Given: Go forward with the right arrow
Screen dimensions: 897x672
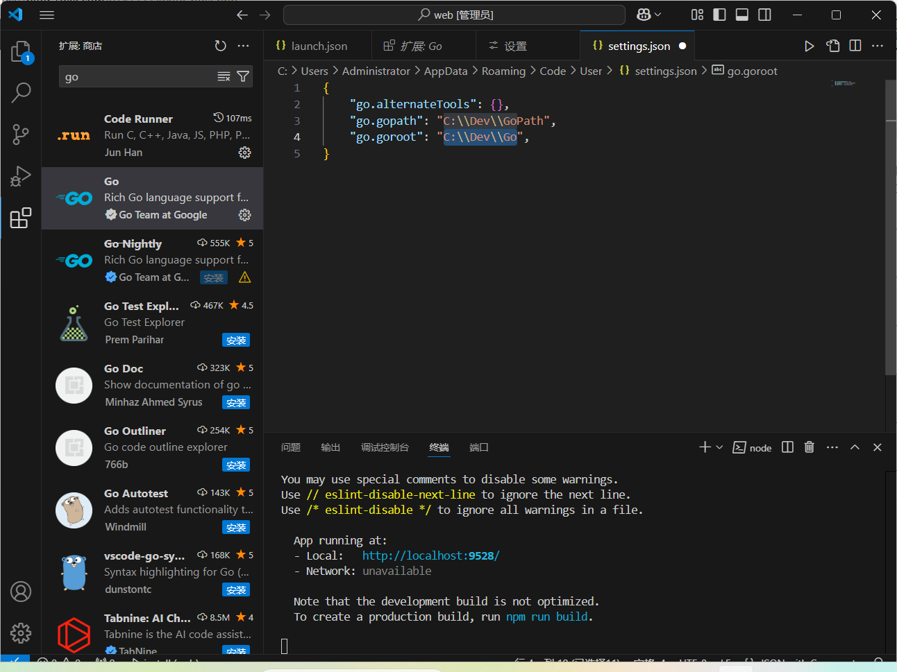Looking at the screenshot, I should point(265,15).
